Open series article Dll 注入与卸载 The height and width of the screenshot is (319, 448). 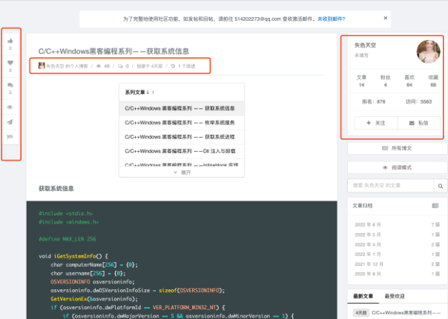[182, 151]
